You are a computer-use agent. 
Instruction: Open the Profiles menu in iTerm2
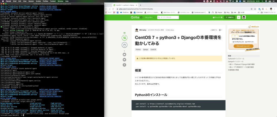[x=45, y=1]
